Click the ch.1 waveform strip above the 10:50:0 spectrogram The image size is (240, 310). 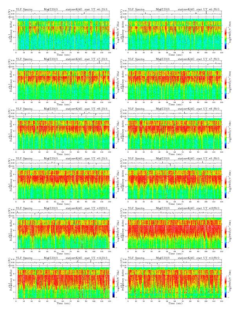[x=175, y=213]
